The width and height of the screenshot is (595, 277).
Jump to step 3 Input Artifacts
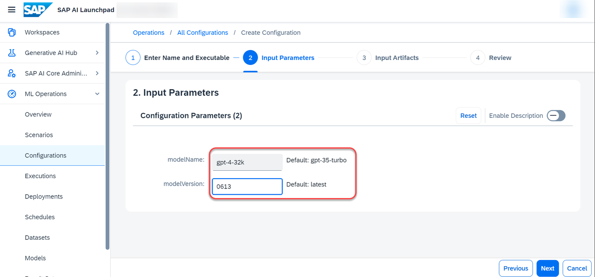click(x=388, y=58)
